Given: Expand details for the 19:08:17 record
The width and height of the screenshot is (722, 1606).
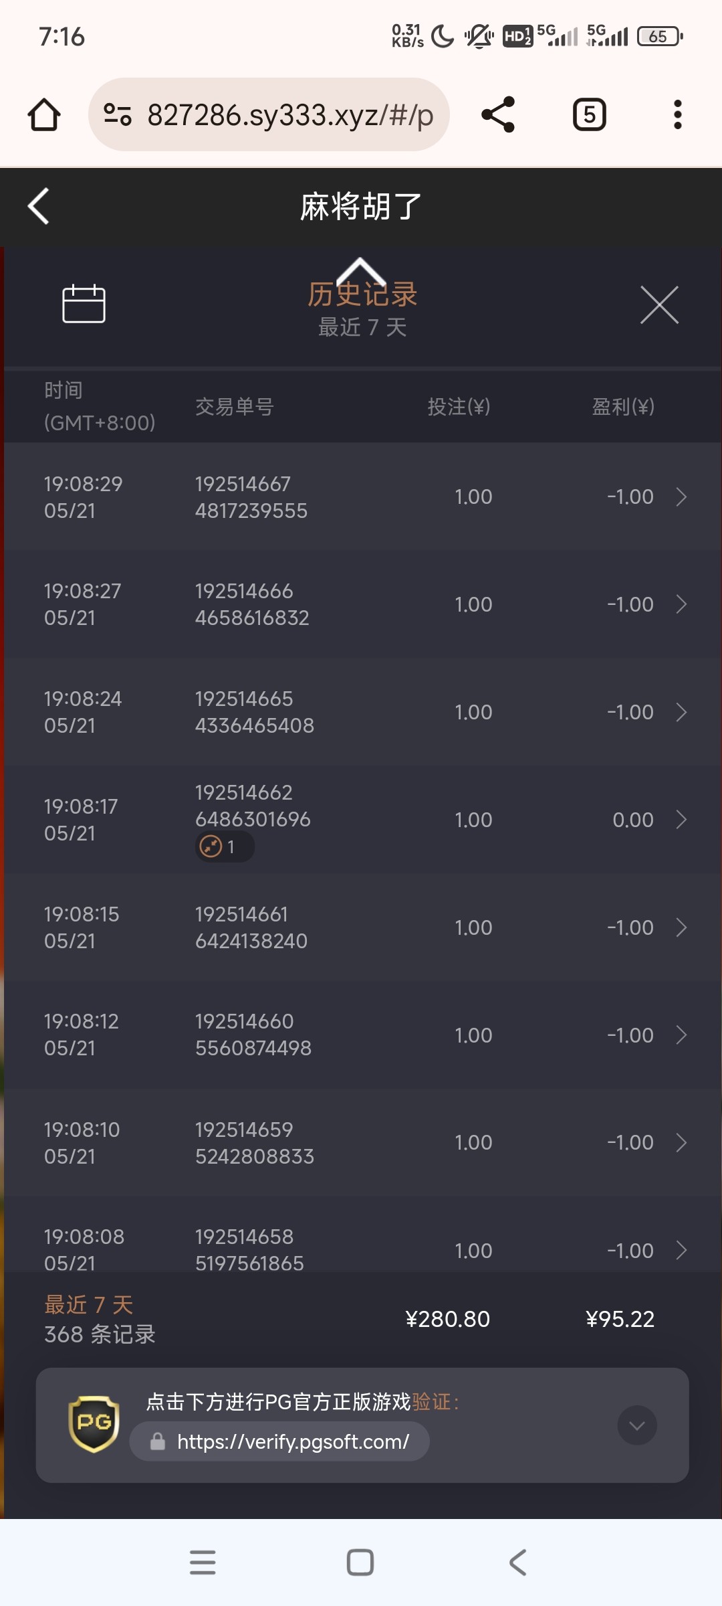Looking at the screenshot, I should click(x=681, y=820).
